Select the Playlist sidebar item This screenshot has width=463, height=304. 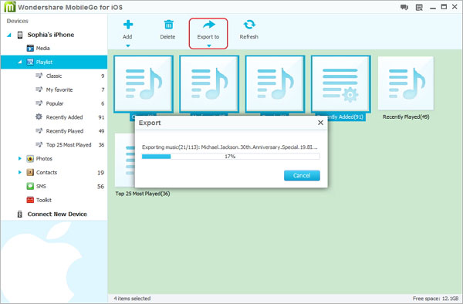[x=54, y=62]
